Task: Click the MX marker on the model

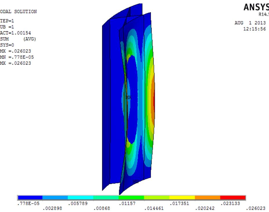Action: [128, 98]
